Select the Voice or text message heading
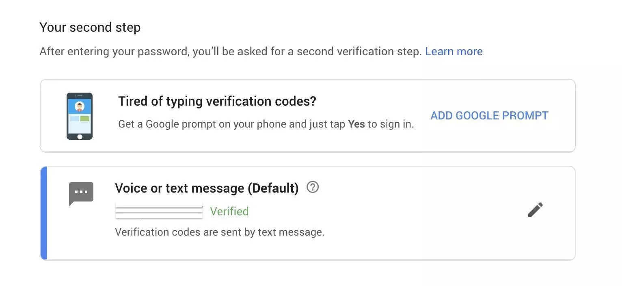Viewport: 622px width, 286px height. click(207, 188)
